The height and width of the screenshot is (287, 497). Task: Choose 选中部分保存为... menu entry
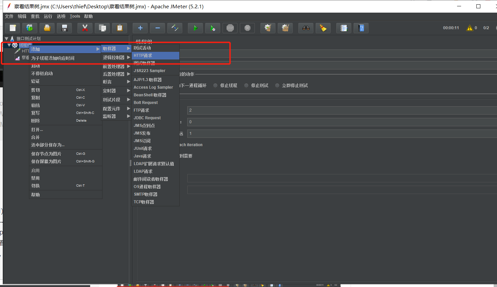click(66, 145)
